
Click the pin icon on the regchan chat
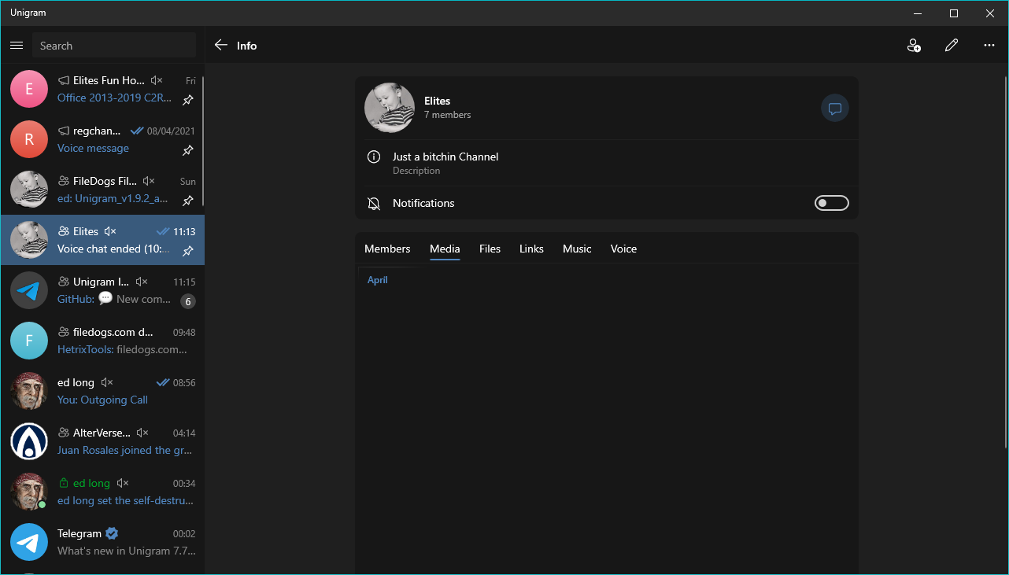click(x=187, y=150)
